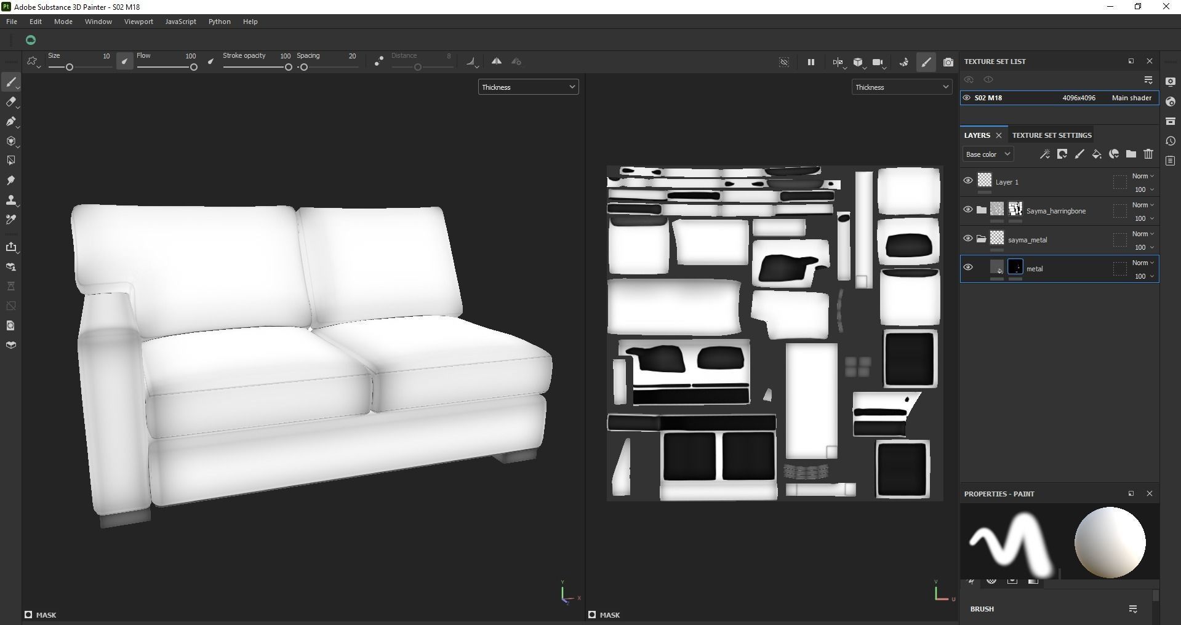
Task: Open sayma_metal blend mode dropdown
Action: click(1143, 234)
